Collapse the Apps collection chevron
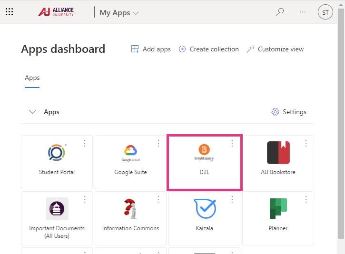This screenshot has height=254, width=345. pos(32,112)
